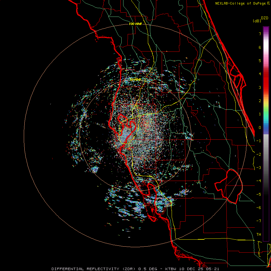271x271 pixels.
Task: Click the purple top of the color bar
Action: (266, 30)
